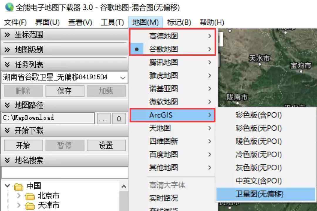This screenshot has height=211, width=317.
Task: Expand the 坐标范围 panel
Action: click(7, 35)
